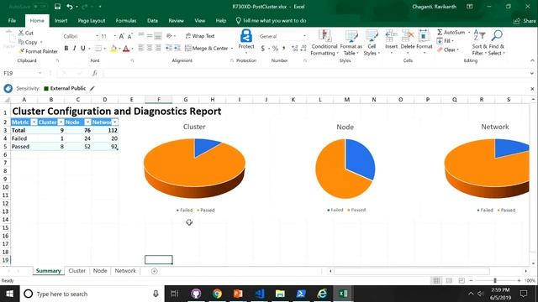The image size is (538, 302).
Task: Edit the sensitivity label pencil icon
Action: 92,88
